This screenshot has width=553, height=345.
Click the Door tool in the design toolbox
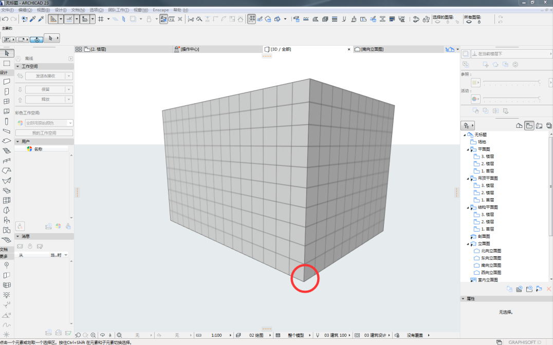pos(6,91)
